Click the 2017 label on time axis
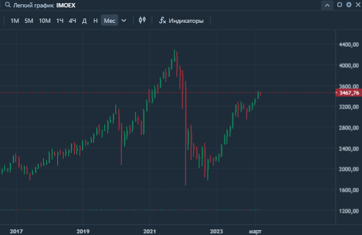Viewport: 362px width, 235px height. click(16, 231)
